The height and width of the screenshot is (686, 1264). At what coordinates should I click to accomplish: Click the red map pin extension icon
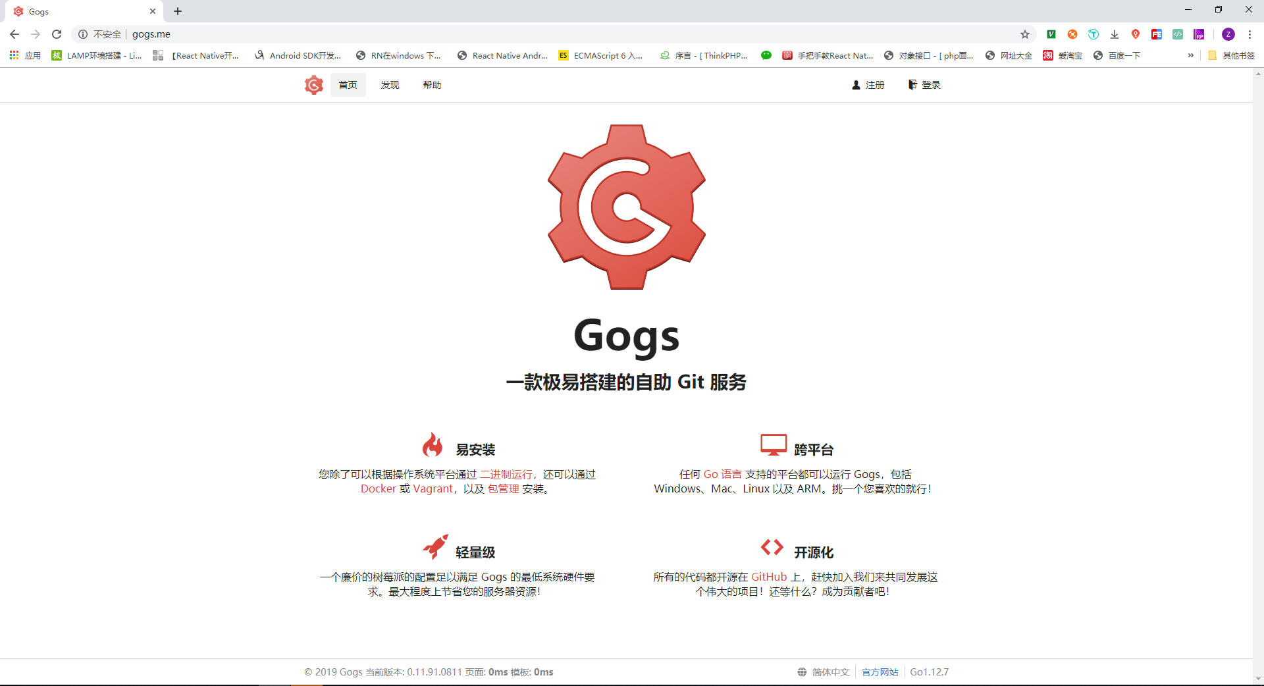click(x=1136, y=34)
